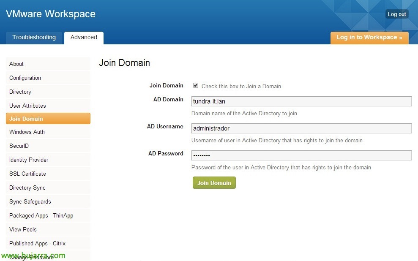
Task: Go to Published Apps - Citrix
Action: (x=48, y=243)
